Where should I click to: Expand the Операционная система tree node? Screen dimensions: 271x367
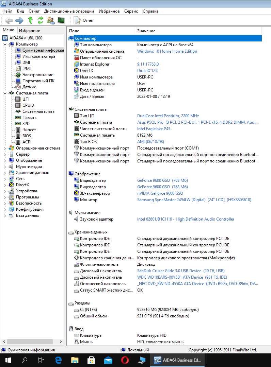5,148
